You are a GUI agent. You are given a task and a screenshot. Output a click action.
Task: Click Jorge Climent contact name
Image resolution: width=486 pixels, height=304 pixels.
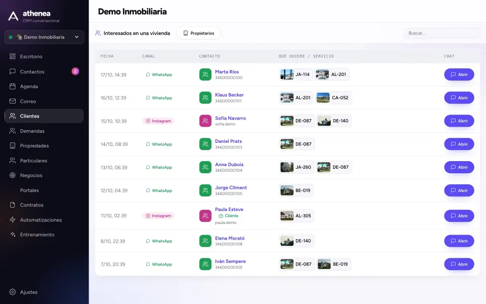tap(231, 187)
